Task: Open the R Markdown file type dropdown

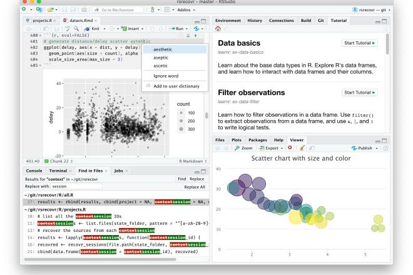Action: [193, 161]
